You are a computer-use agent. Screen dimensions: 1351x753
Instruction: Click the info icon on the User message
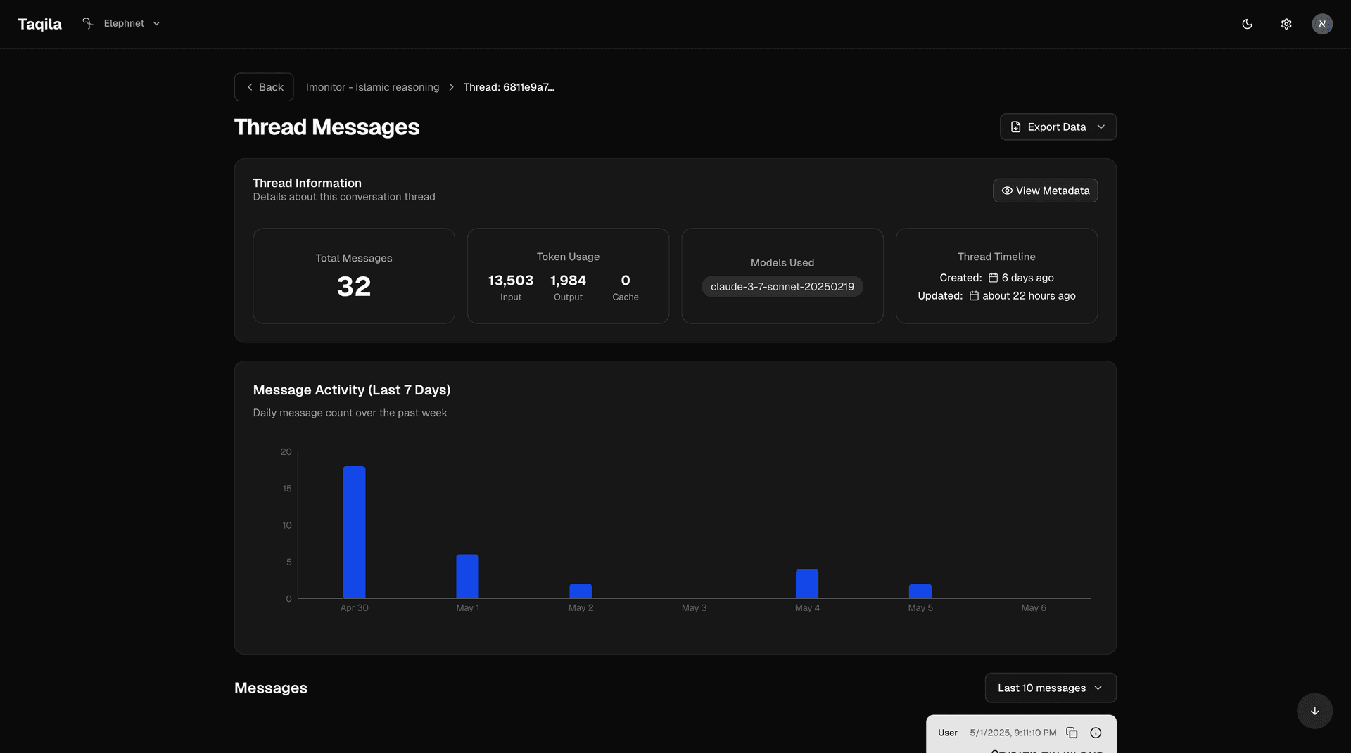pos(1095,733)
